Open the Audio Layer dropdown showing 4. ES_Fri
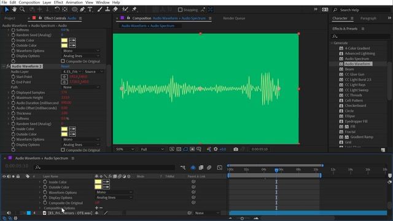Image resolution: width=393 pixels, height=221 pixels. coord(72,72)
